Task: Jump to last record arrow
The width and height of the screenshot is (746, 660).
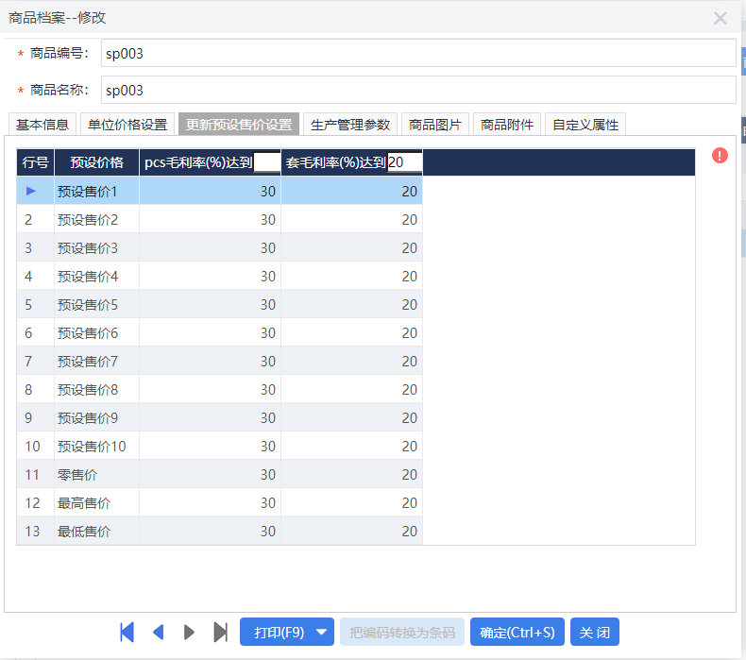Action: [x=220, y=632]
